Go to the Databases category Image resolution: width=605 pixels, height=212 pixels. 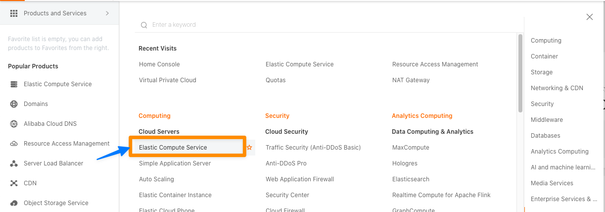point(545,136)
